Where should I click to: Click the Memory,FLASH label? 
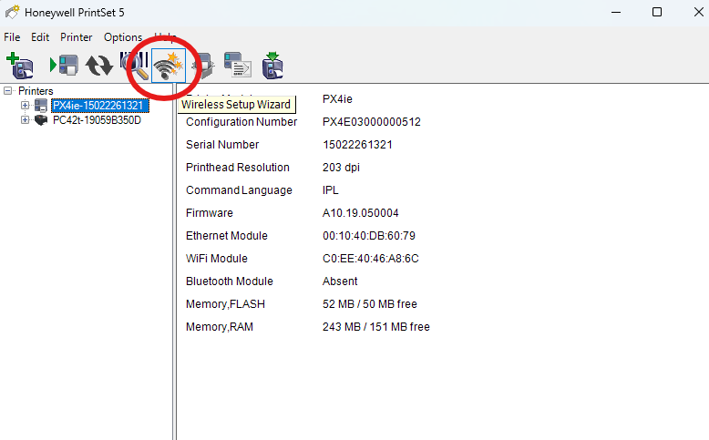(x=225, y=304)
